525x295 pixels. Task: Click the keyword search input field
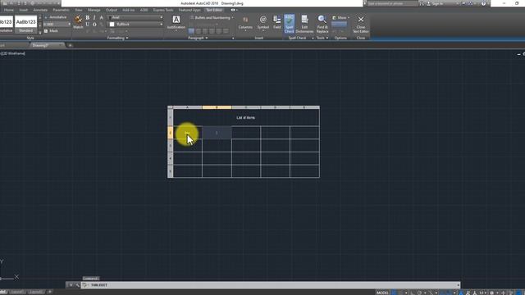click(x=392, y=3)
